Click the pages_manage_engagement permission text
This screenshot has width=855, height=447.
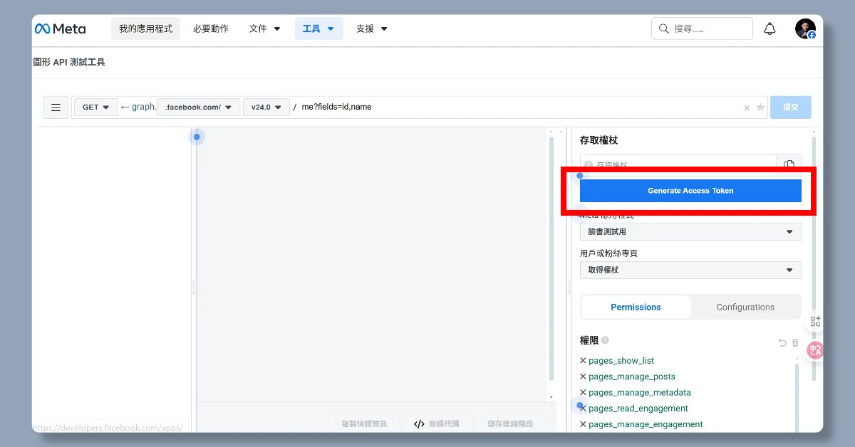click(646, 424)
